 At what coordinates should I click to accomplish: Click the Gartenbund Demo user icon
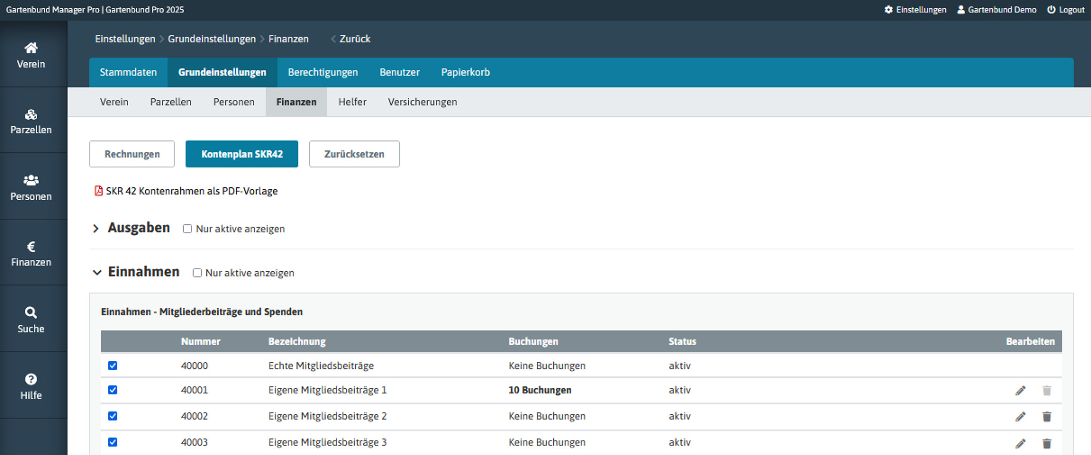coord(961,10)
